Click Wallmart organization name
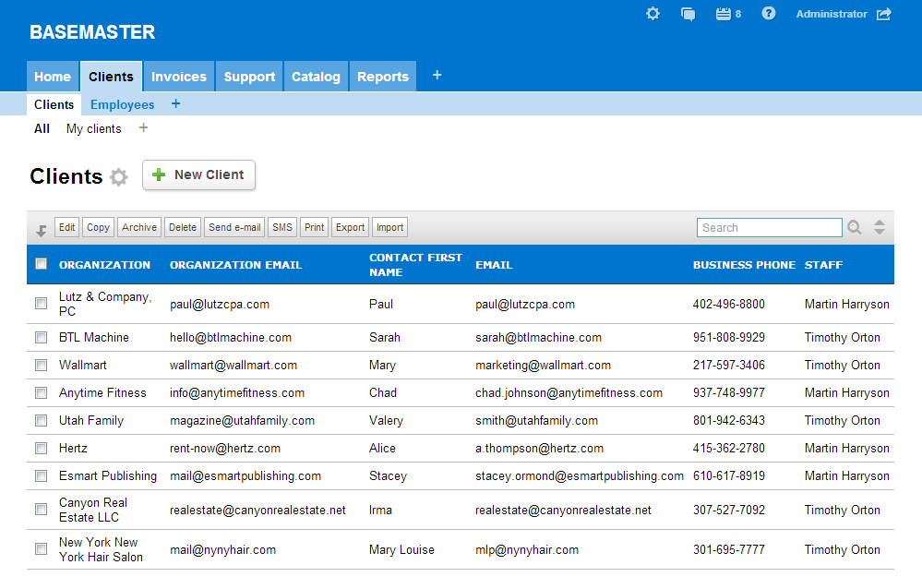 [x=83, y=366]
